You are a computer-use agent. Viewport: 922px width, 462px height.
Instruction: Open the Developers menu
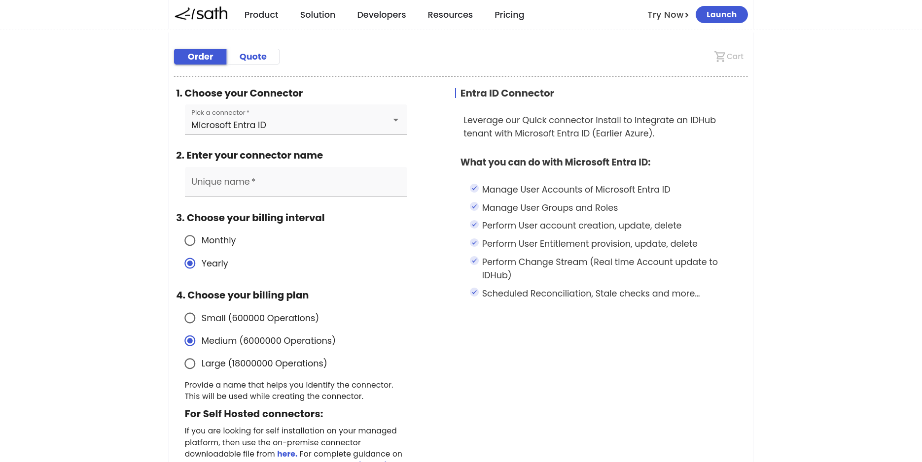[x=381, y=15]
